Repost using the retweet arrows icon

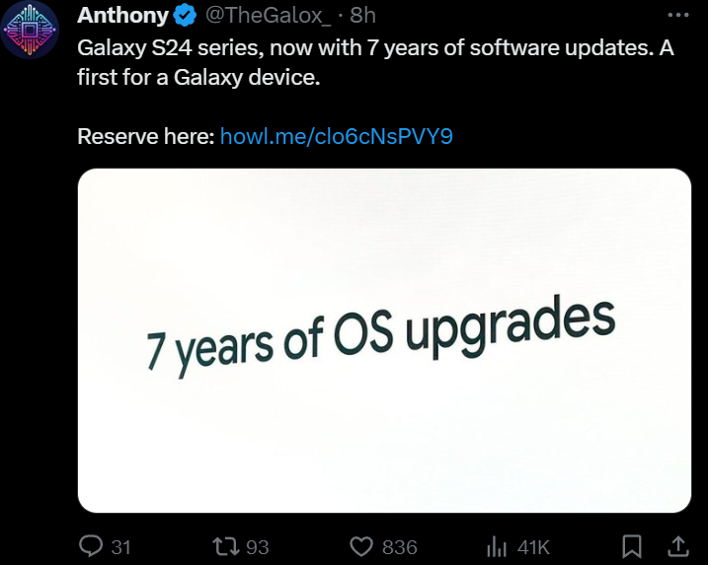pyautogui.click(x=226, y=546)
